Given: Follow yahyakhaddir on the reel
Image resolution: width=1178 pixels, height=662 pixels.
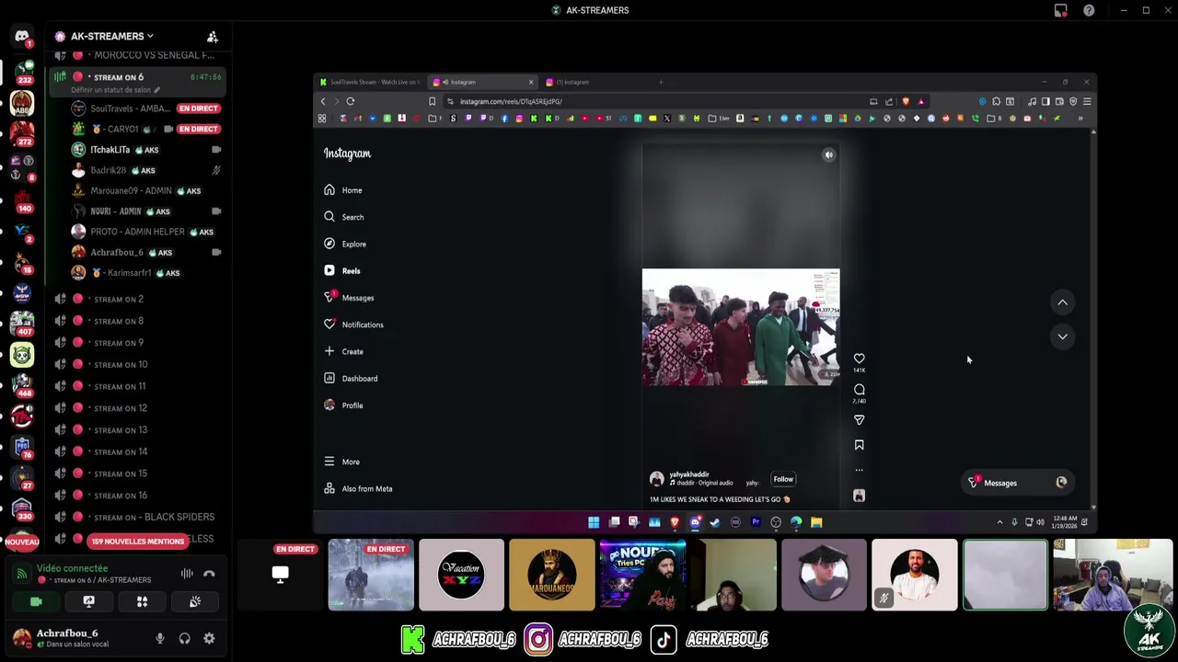Looking at the screenshot, I should [783, 479].
